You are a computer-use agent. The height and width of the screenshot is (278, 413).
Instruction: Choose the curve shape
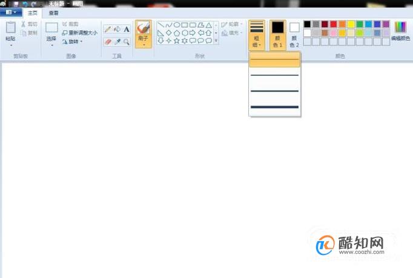click(x=169, y=25)
